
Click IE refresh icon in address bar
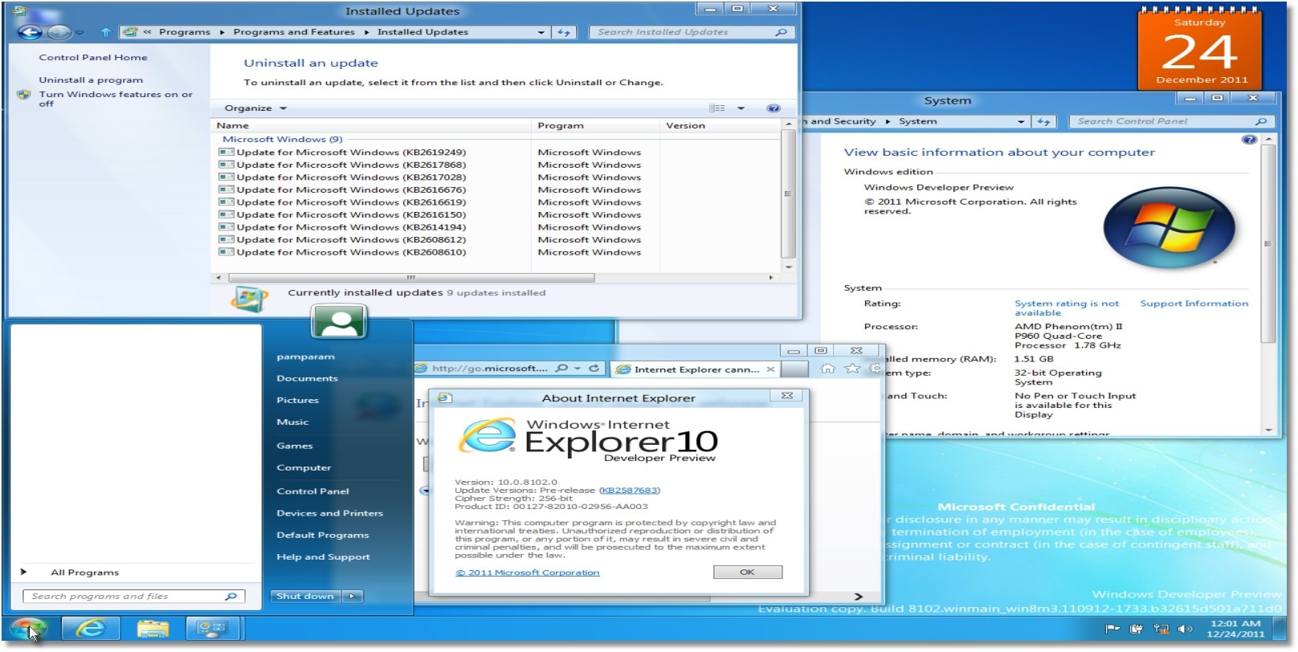pos(594,369)
